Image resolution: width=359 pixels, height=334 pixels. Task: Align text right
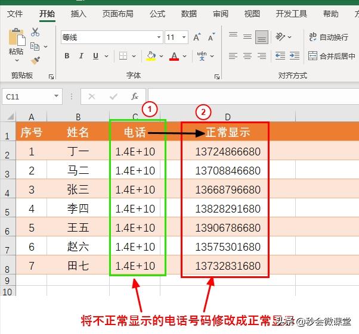pos(262,56)
